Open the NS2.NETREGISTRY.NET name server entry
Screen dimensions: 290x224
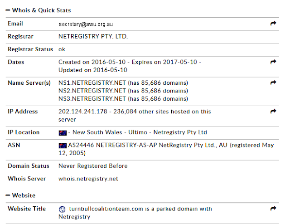pyautogui.click(x=92, y=91)
